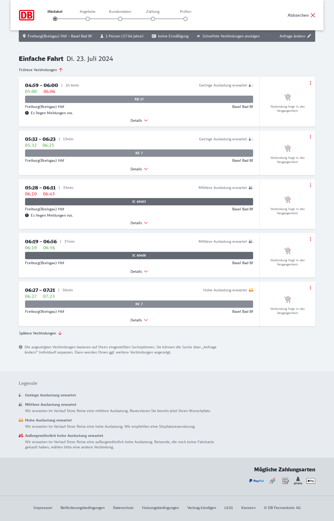
Task: Select the Hinfahrt step circle
Action: click(x=55, y=19)
